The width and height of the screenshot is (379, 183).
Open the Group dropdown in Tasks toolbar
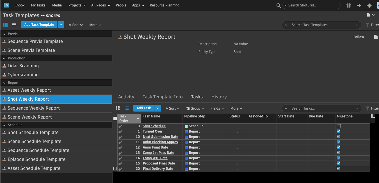[195, 108]
